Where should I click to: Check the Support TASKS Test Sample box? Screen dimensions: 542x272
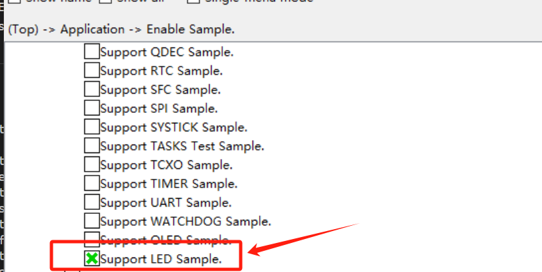tap(92, 146)
